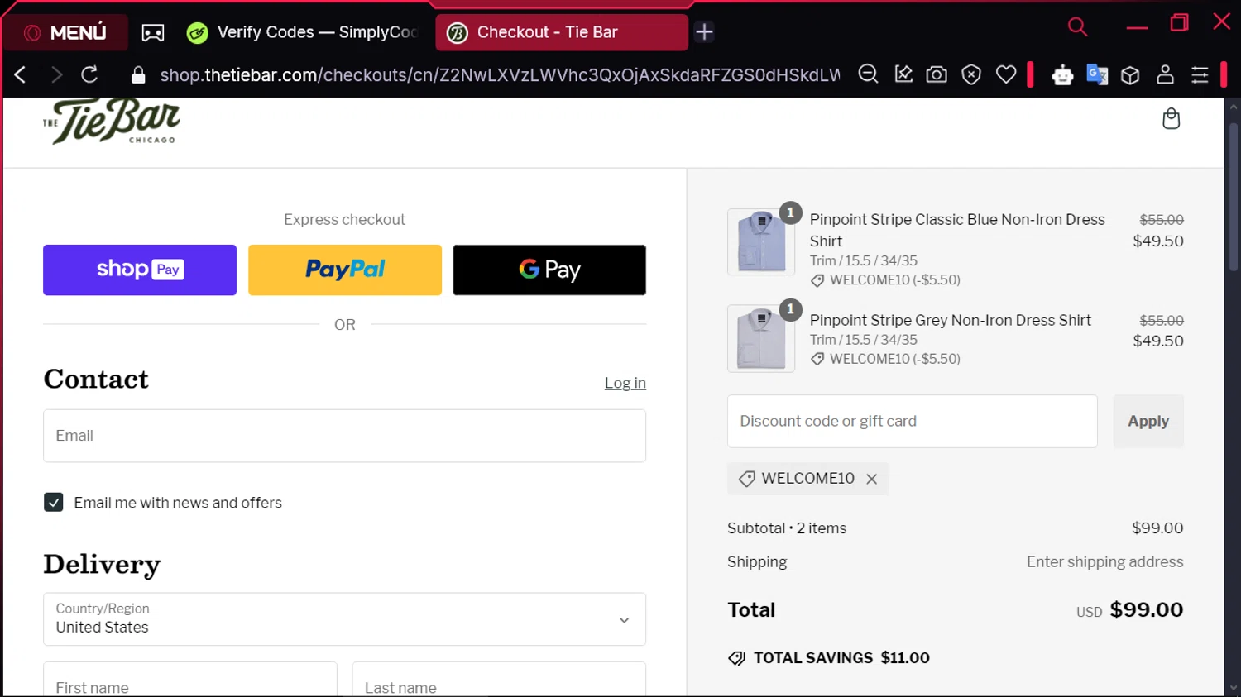Viewport: 1241px width, 697px height.
Task: Click the "Delivery" heading
Action: (x=102, y=565)
